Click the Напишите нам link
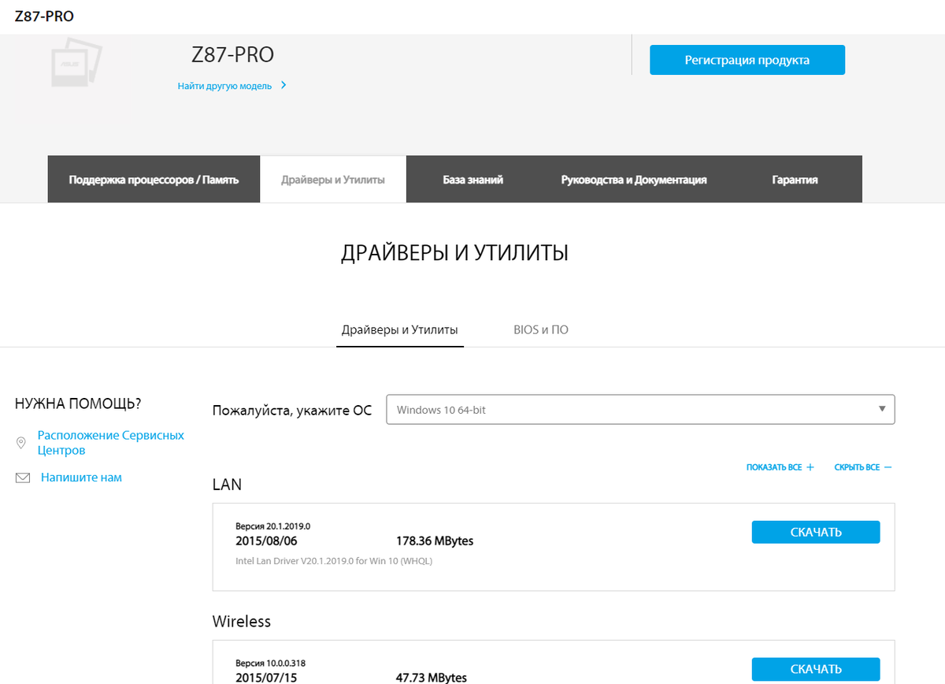The height and width of the screenshot is (684, 945). click(x=81, y=478)
